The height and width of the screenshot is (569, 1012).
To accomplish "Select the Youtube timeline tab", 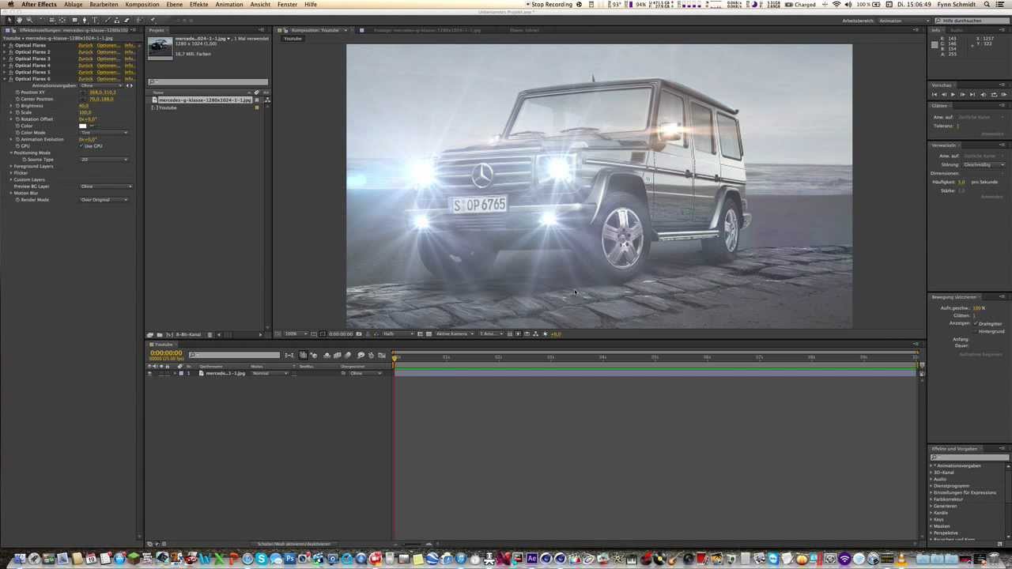I will [164, 345].
